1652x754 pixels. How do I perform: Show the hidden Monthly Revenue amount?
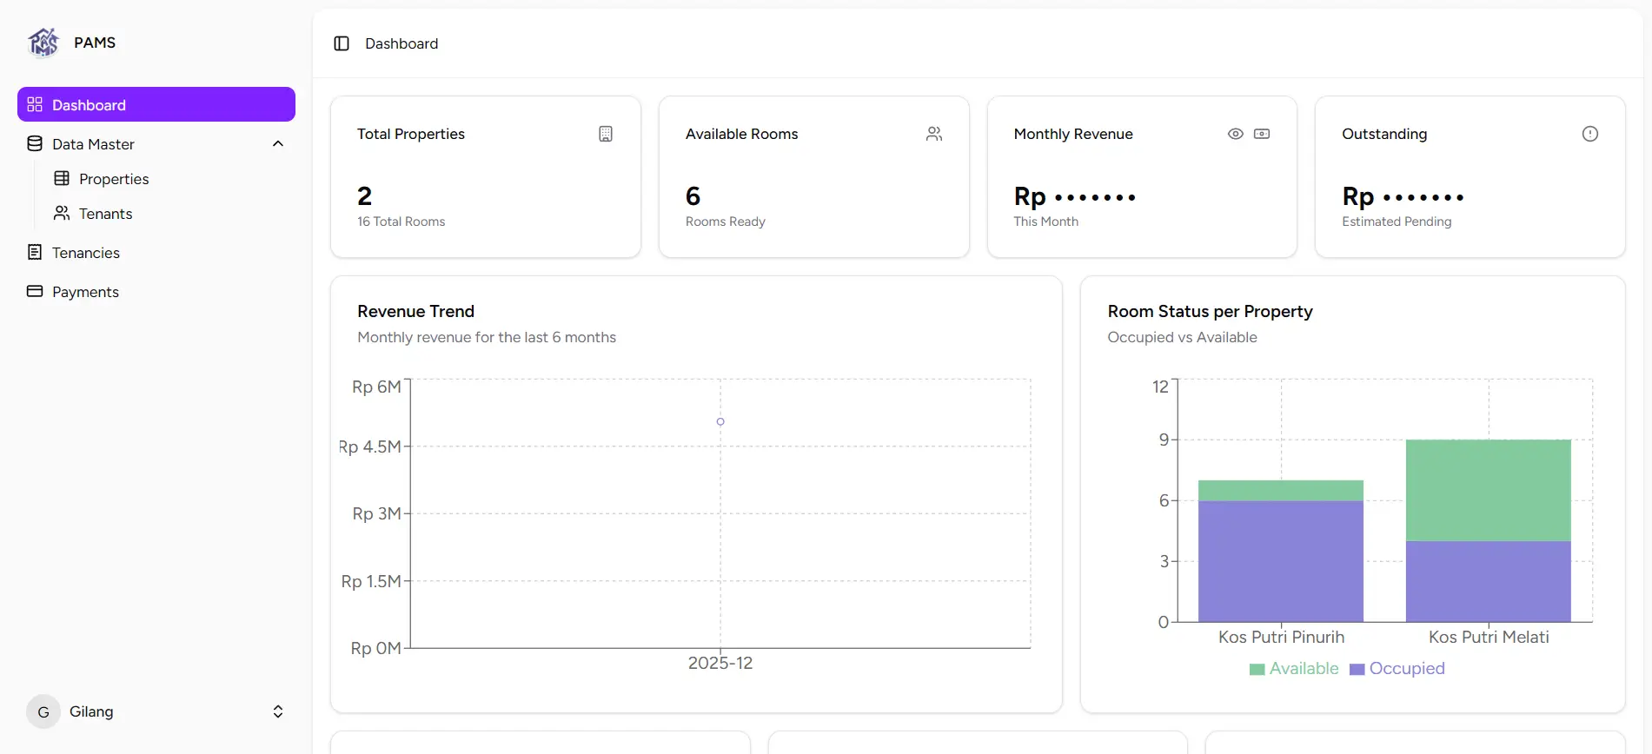[1235, 134]
